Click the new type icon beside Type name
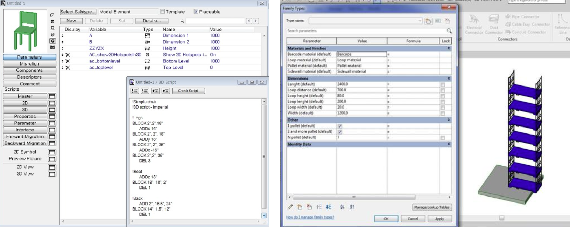 point(428,21)
